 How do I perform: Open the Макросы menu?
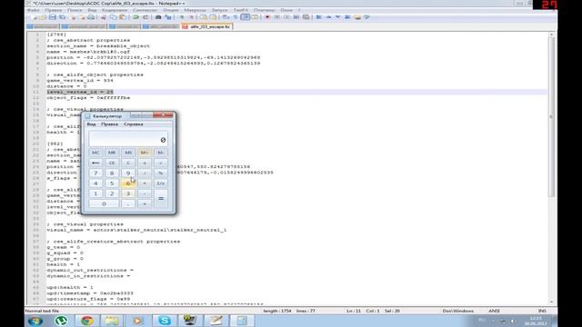pos(196,10)
